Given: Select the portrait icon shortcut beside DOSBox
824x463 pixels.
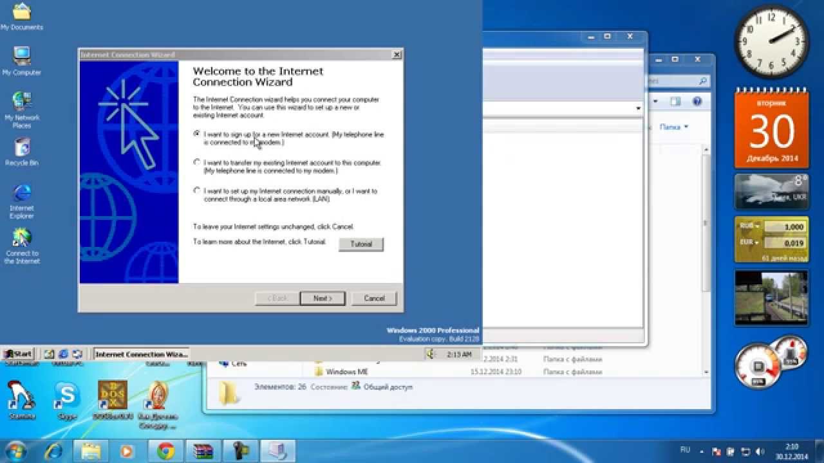Looking at the screenshot, I should (x=158, y=405).
